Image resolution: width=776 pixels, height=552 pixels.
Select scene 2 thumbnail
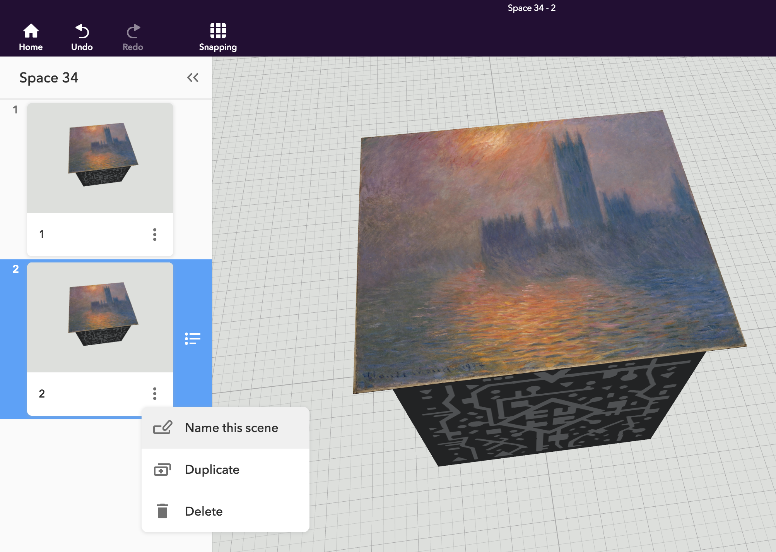[x=100, y=317]
